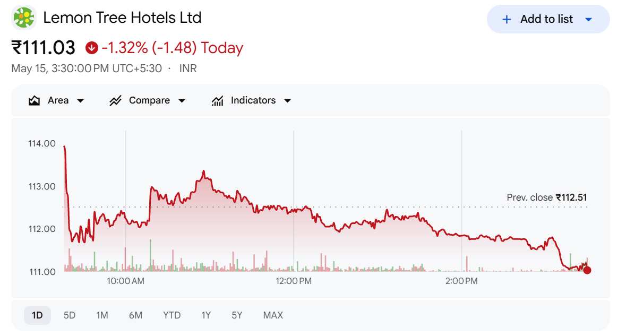
Task: Open the Compare dropdown arrow
Action: [182, 101]
